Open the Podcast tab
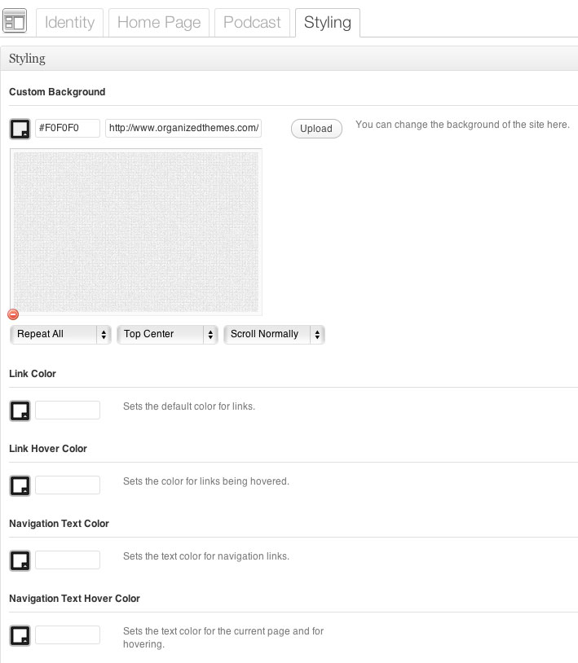Viewport: 578px width, 663px height. coord(252,22)
